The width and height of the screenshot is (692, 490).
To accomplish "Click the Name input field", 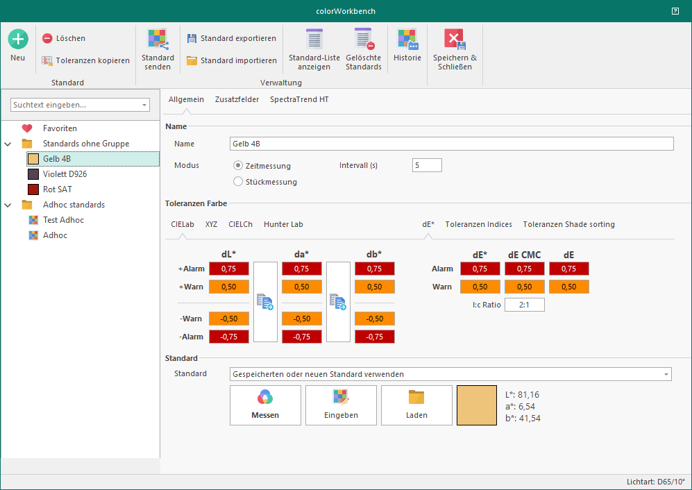I will [x=451, y=144].
